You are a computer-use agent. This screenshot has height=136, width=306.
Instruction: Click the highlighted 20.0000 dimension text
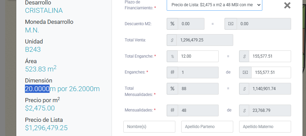coord(37,89)
